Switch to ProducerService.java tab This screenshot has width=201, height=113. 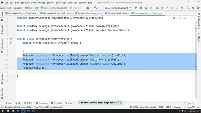point(117,13)
